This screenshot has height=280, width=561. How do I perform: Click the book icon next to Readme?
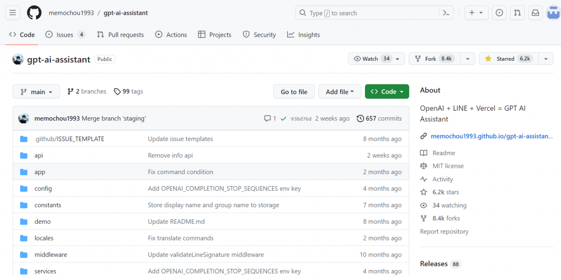[x=423, y=153]
